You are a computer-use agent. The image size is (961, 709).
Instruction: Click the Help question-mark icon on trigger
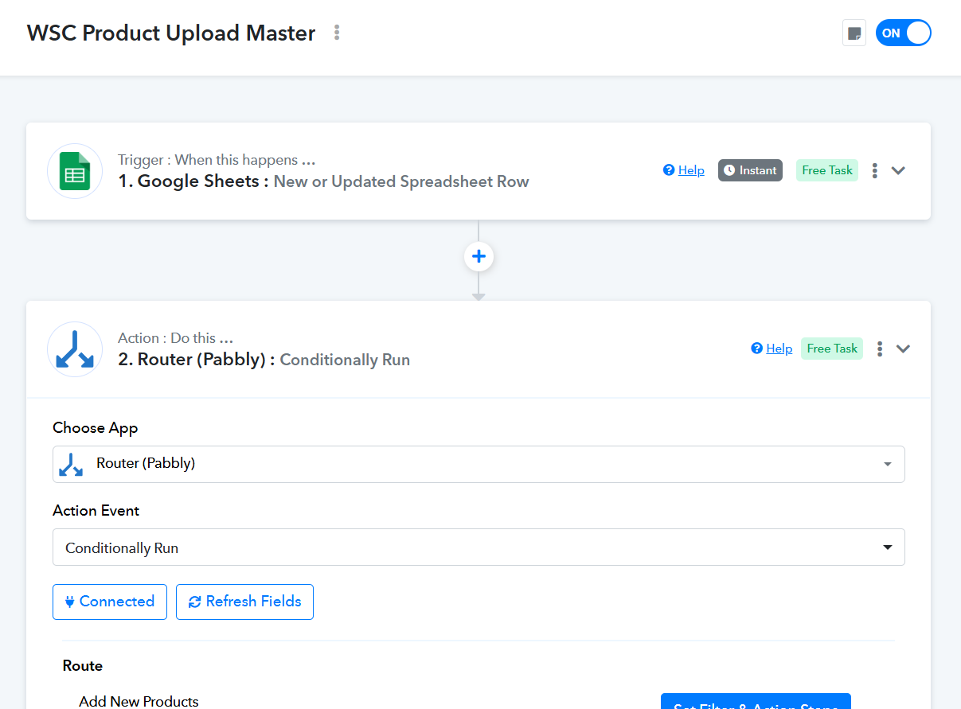tap(669, 170)
